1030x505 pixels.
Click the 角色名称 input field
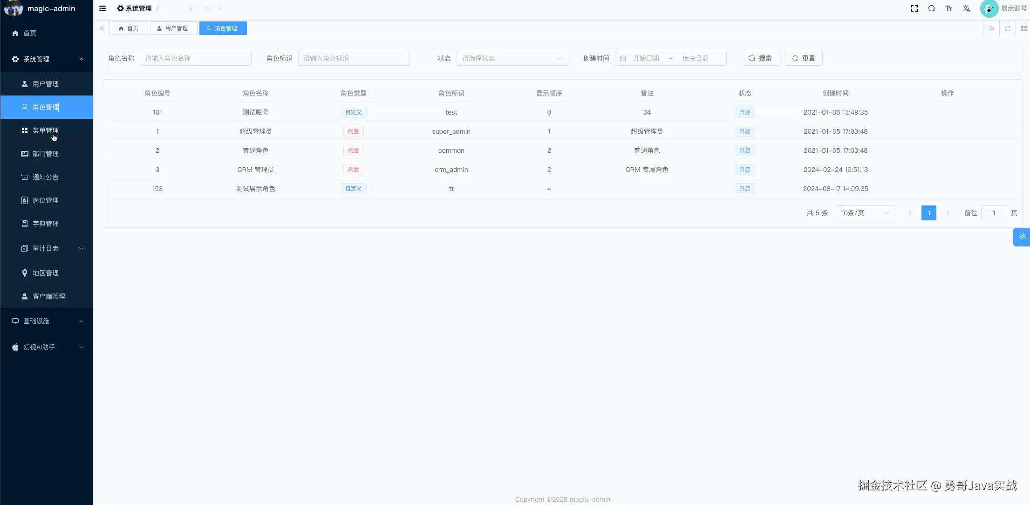point(195,58)
